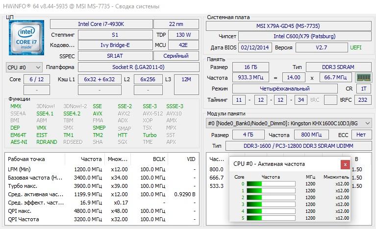Click the SSPEC value SR1AT

pyautogui.click(x=115, y=56)
